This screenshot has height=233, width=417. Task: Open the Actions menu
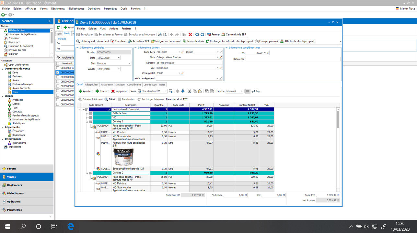pos(113,28)
